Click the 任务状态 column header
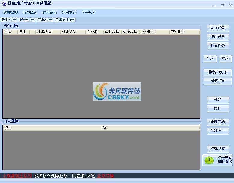The image size is (234, 183). pos(48,32)
